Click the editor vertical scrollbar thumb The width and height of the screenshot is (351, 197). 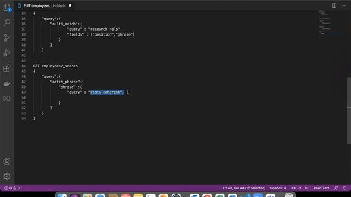tap(349, 111)
